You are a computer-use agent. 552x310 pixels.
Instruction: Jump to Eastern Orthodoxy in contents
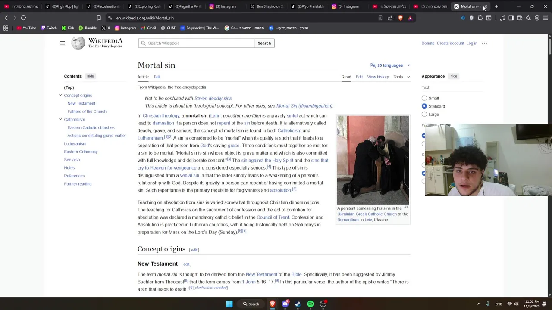81,152
